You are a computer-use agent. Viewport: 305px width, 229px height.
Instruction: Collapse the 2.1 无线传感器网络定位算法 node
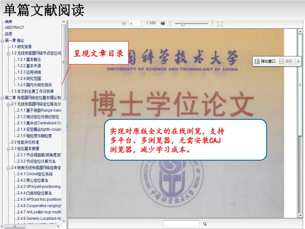9,104
